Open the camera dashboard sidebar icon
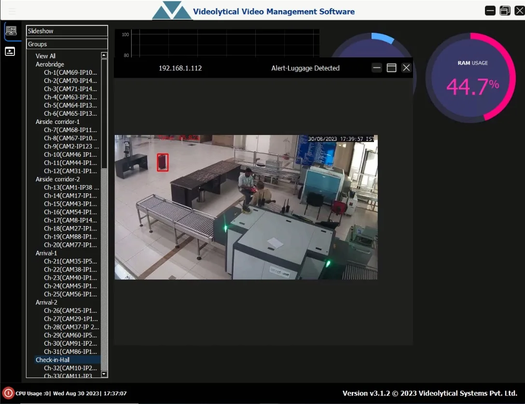Viewport: 525px width, 404px height. coord(11,31)
